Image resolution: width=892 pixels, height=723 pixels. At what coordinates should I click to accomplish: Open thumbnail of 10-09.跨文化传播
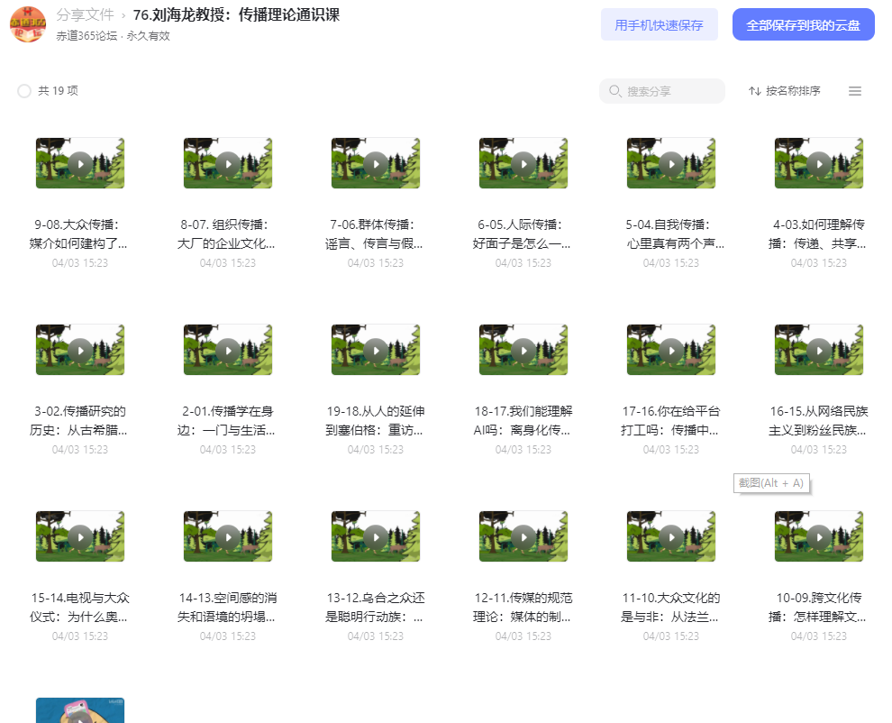819,537
